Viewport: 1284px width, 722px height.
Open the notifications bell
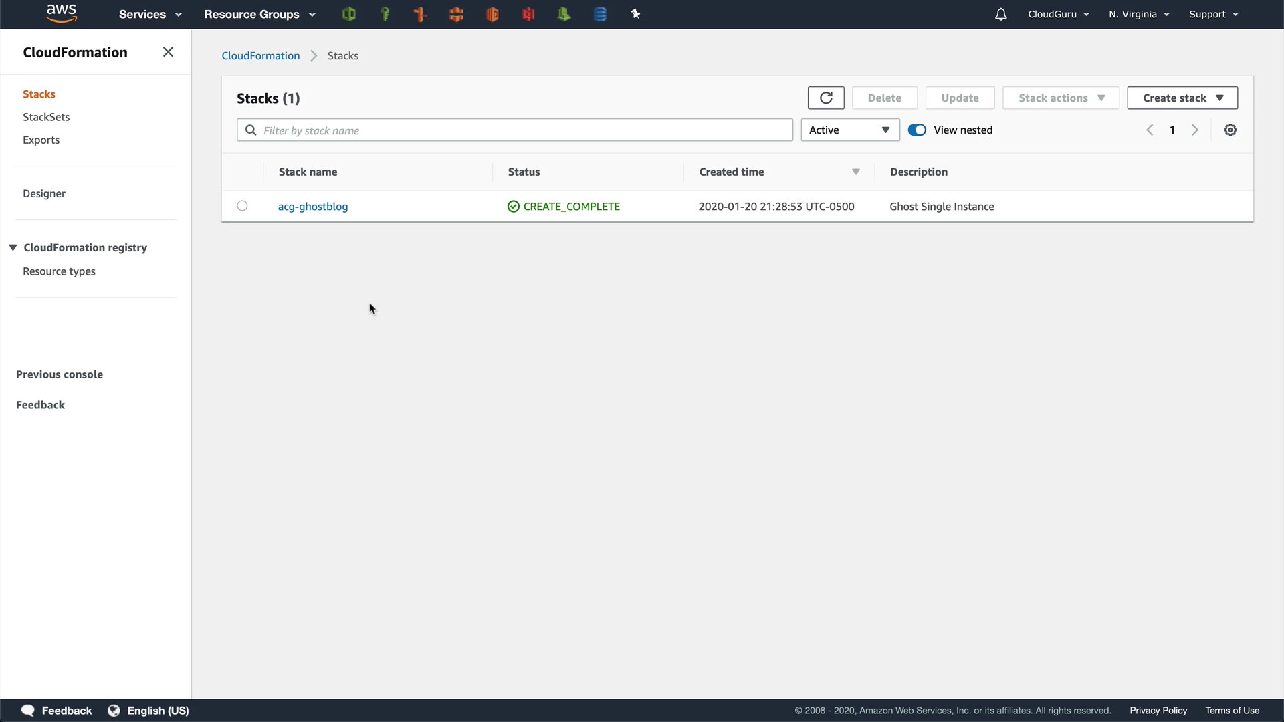coord(1000,14)
